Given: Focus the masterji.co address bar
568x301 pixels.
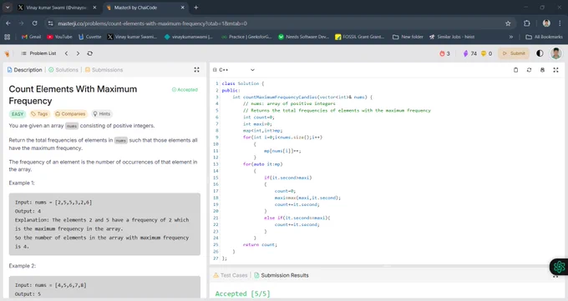Looking at the screenshot, I should click(279, 23).
